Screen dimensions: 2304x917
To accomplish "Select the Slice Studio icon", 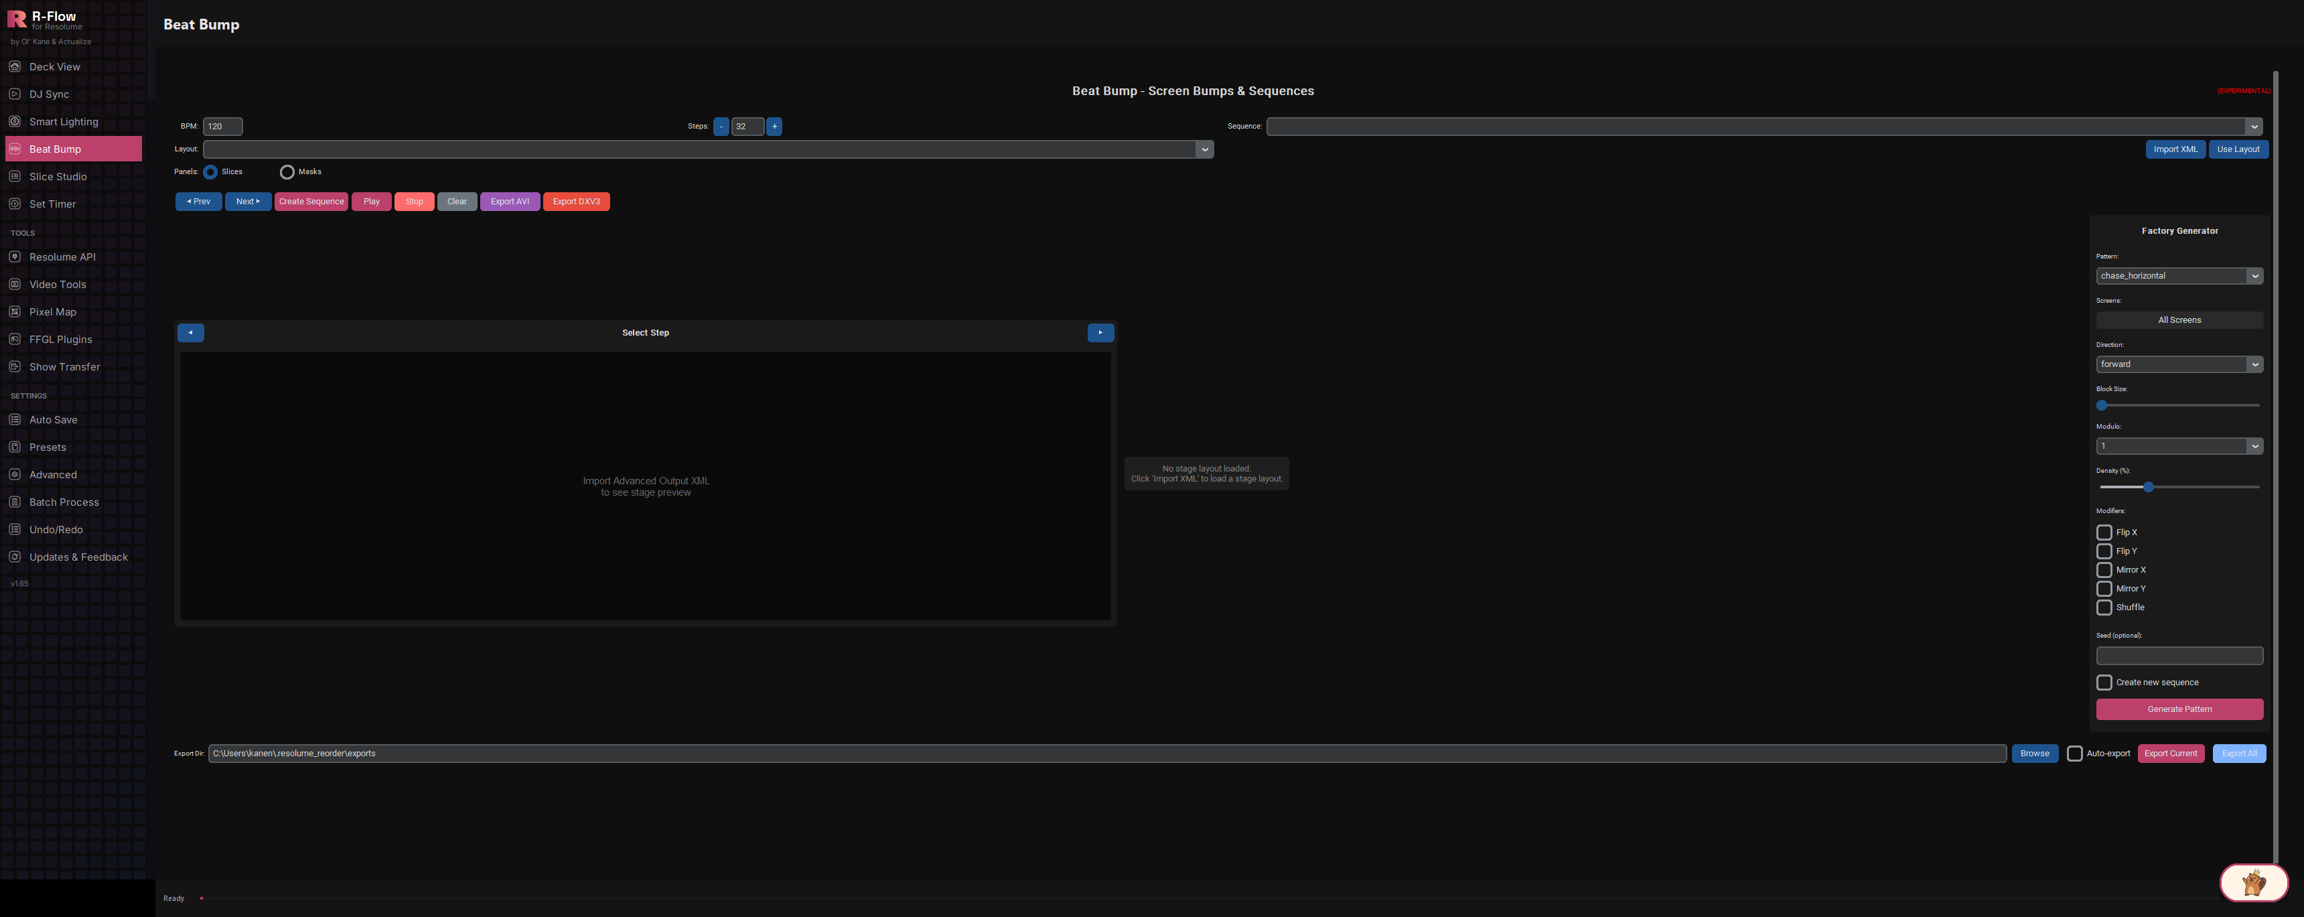I will click(14, 176).
